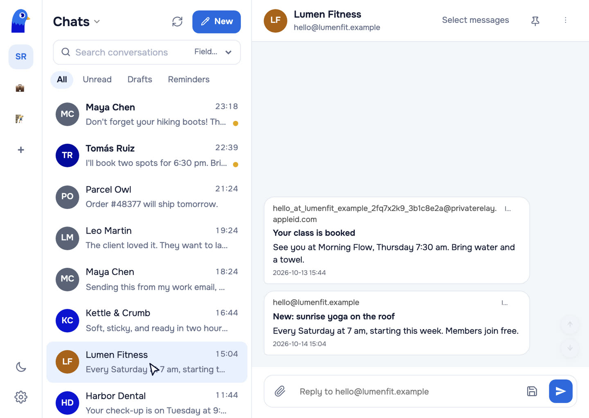This screenshot has height=418, width=589.
Task: Refresh the conversation list
Action: (x=177, y=22)
